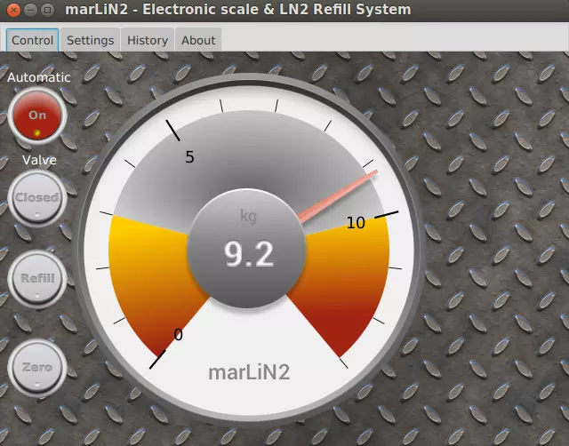Switch to the Control tab
The width and height of the screenshot is (569, 446).
tap(33, 40)
